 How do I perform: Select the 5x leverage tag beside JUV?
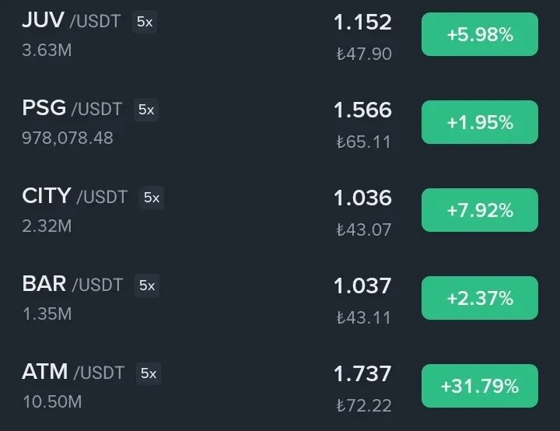[x=145, y=22]
